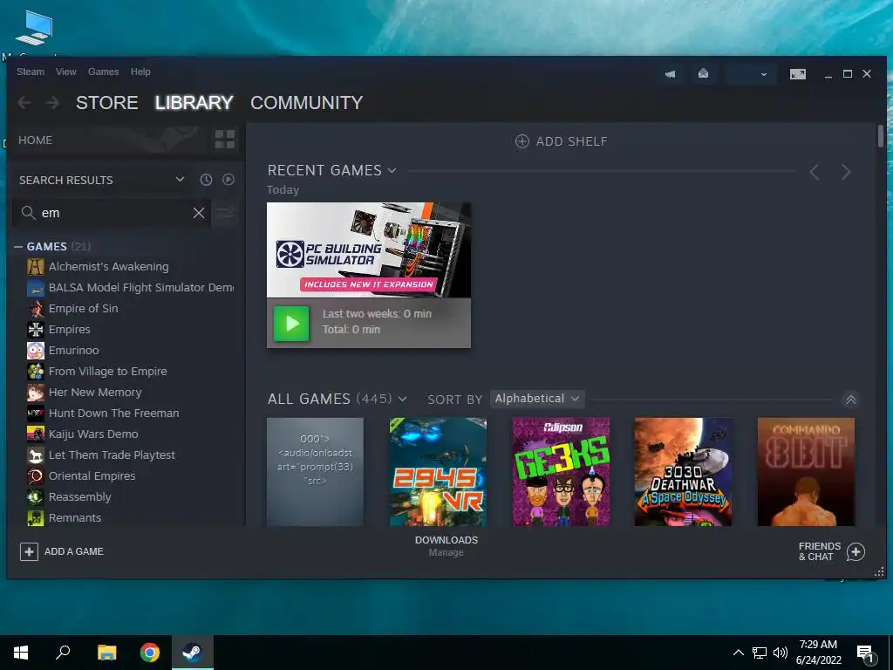Launch Chrome from the taskbar

point(150,653)
